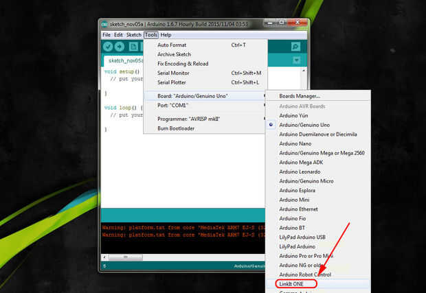Viewport: 426px width, 293px height.
Task: Open the tab options dropdown arrow
Action: pos(296,60)
